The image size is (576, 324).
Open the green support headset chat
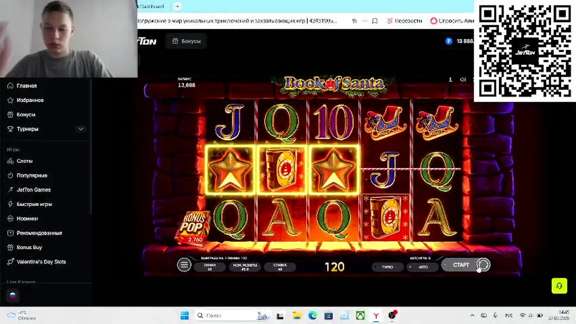559,286
